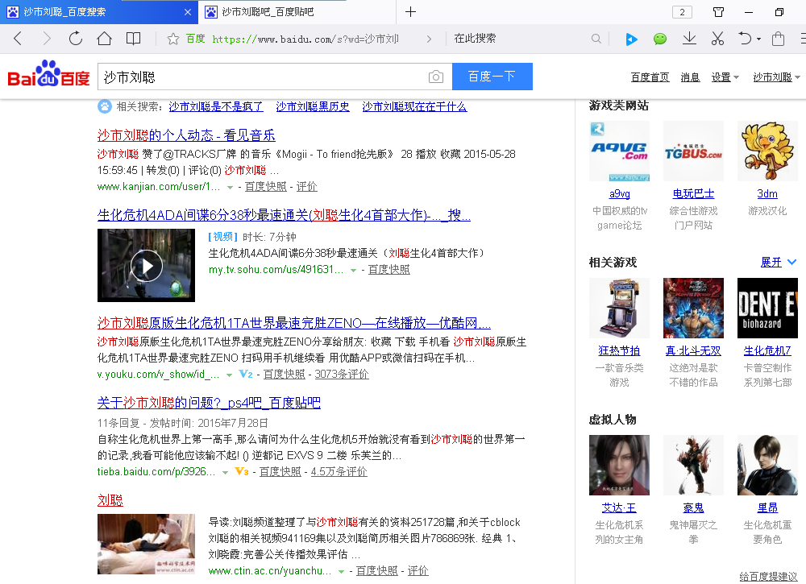Open the downloads arrow icon
This screenshot has width=806, height=584.
pyautogui.click(x=689, y=39)
